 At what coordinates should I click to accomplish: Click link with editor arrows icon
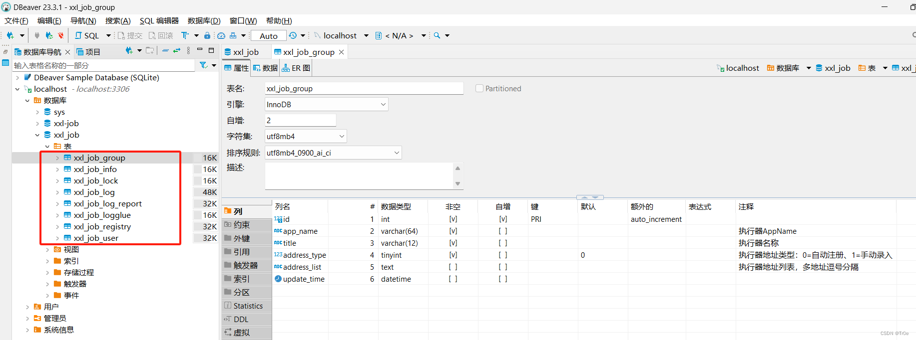point(177,50)
